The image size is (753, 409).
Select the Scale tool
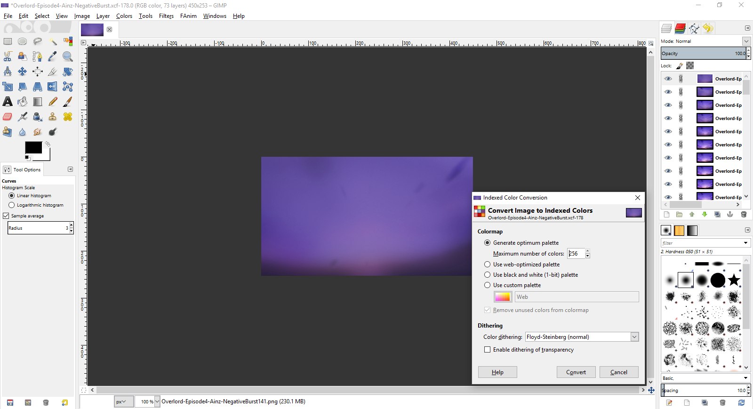tap(8, 87)
